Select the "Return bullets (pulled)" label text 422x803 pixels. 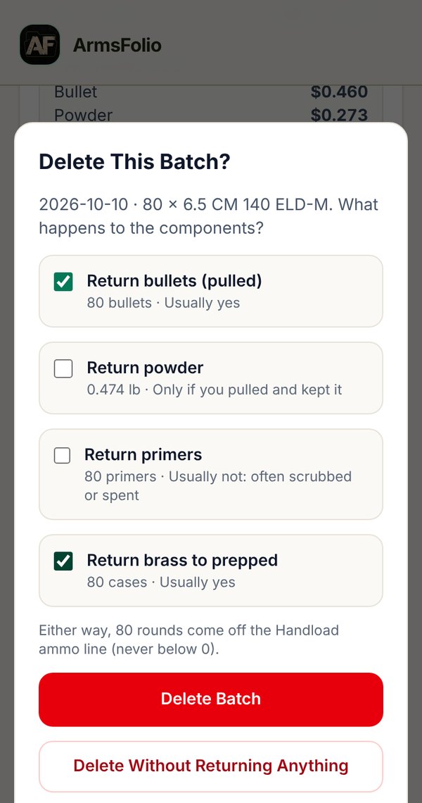[x=174, y=280]
